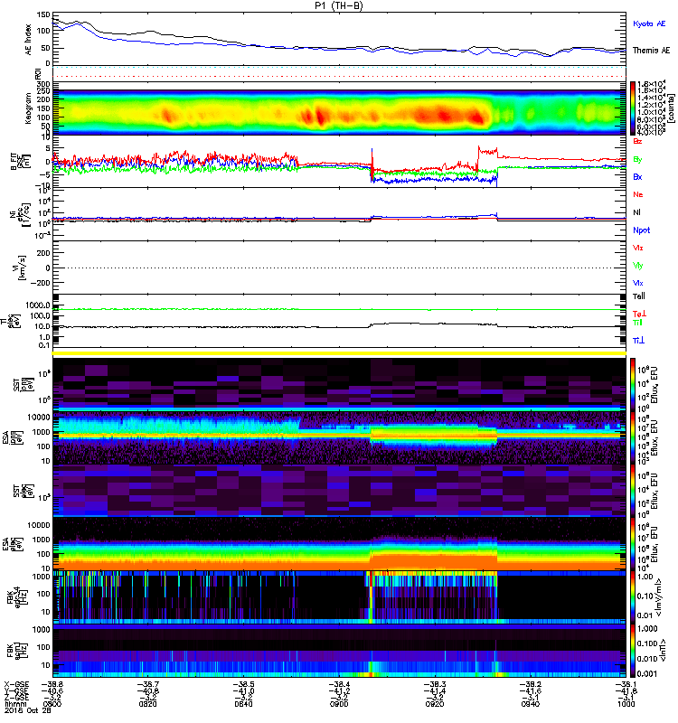Screen dimensions: 678x723
Task: Click the -41.2 Y-GSE tick value
Action: (x=339, y=690)
